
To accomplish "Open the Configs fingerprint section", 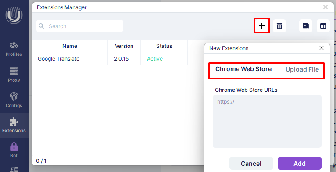I will point(14,100).
